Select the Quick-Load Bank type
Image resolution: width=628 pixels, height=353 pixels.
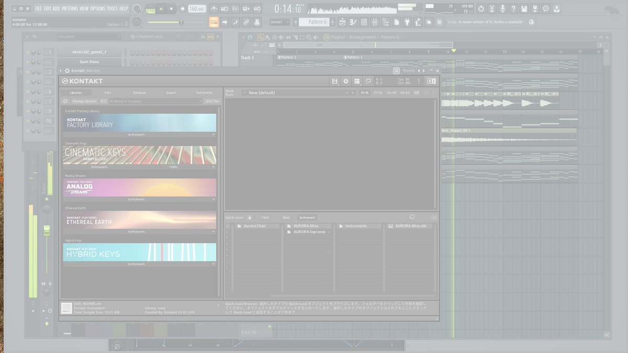point(286,217)
